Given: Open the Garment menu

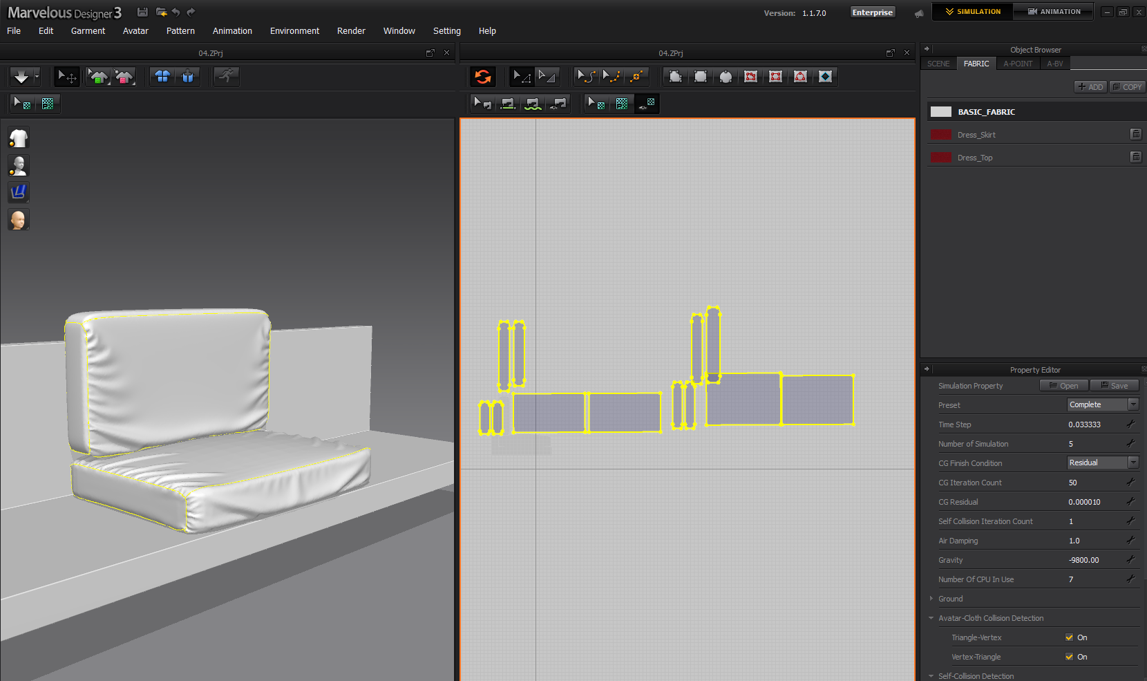Looking at the screenshot, I should [x=88, y=31].
